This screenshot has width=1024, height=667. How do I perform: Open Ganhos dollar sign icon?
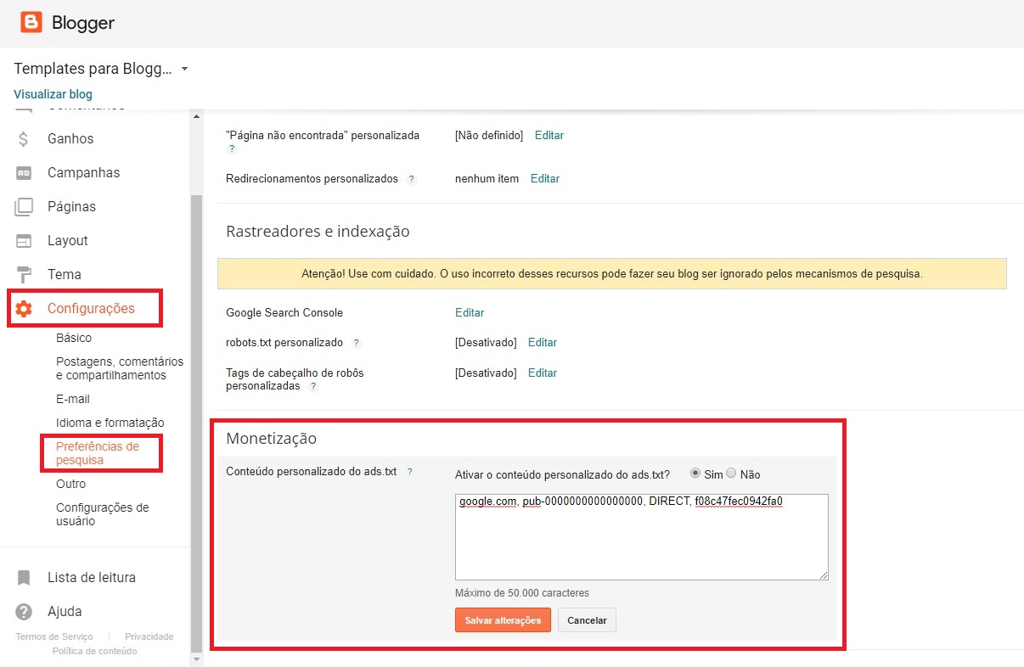pyautogui.click(x=24, y=138)
